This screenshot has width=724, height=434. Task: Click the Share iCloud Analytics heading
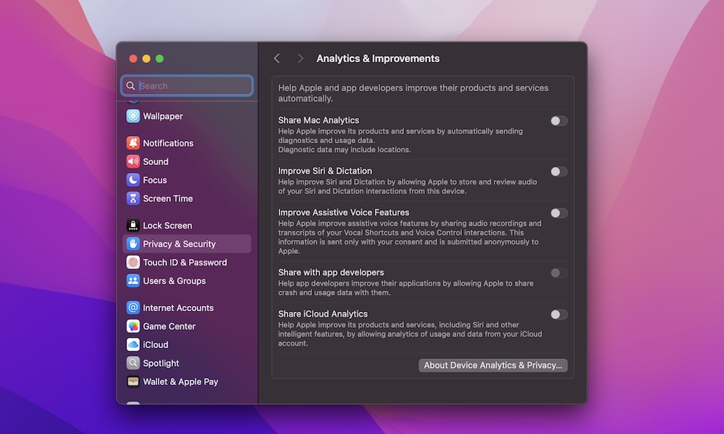(x=323, y=314)
